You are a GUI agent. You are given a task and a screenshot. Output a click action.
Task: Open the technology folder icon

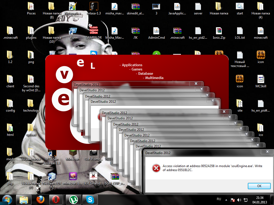pyautogui.click(x=31, y=106)
